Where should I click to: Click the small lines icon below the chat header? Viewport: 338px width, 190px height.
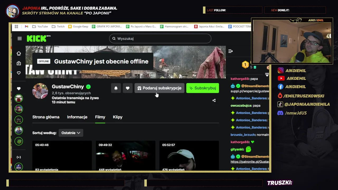267,75
